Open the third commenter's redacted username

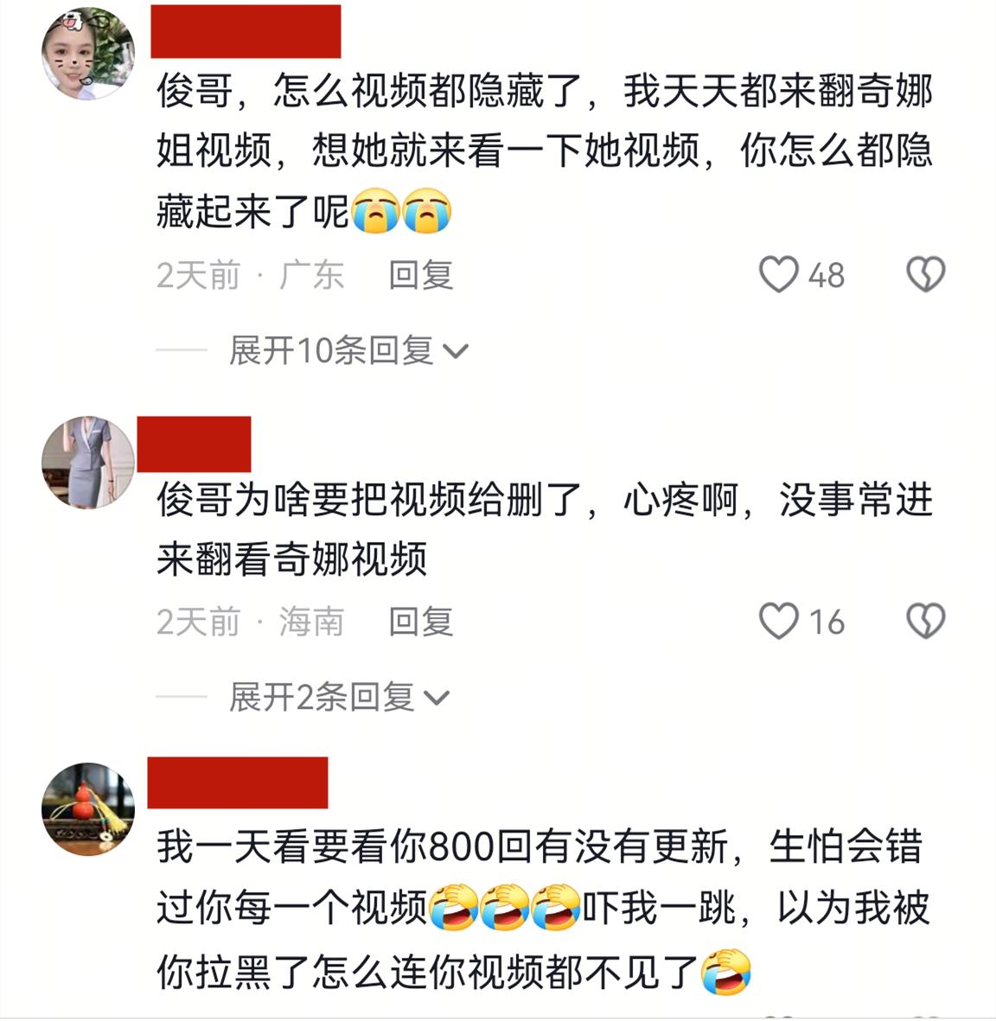point(238,782)
